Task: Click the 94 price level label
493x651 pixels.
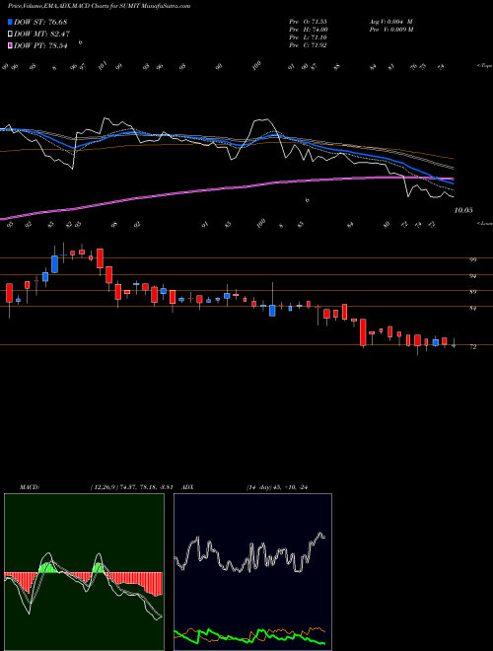Action: point(472,276)
